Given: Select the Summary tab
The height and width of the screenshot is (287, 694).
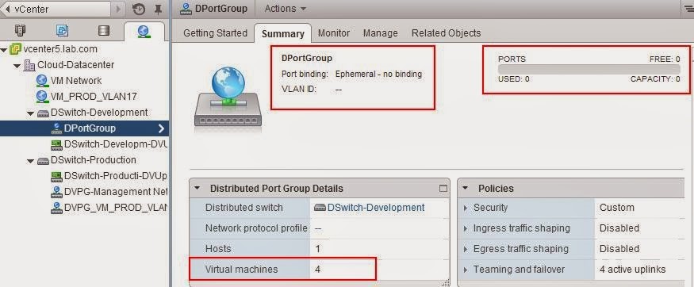Looking at the screenshot, I should (283, 33).
